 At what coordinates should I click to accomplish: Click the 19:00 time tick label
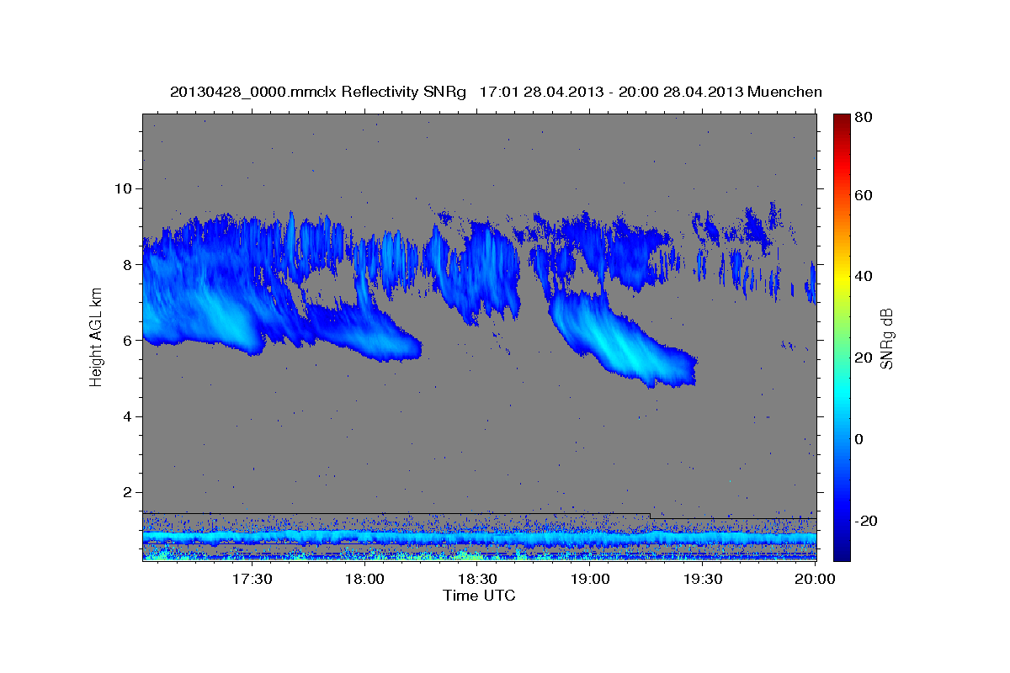(590, 579)
